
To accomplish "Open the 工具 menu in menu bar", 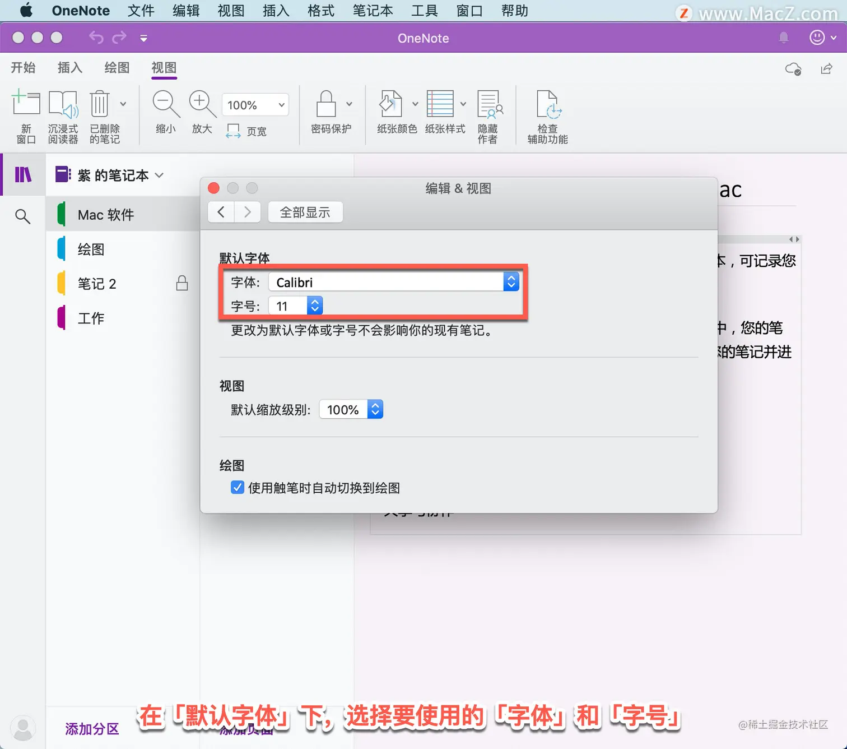I will (x=425, y=11).
